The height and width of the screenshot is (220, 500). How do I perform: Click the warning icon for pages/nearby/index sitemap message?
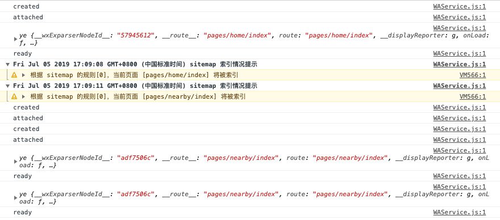[14, 96]
